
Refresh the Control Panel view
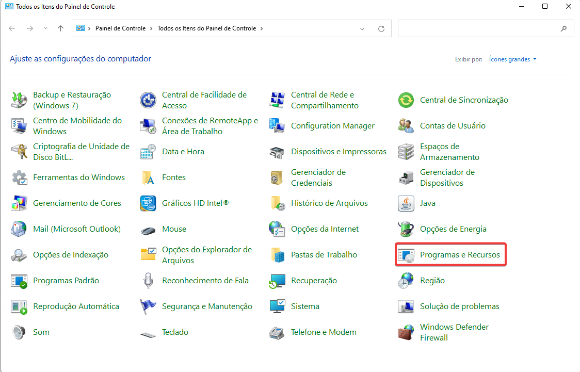click(x=381, y=29)
